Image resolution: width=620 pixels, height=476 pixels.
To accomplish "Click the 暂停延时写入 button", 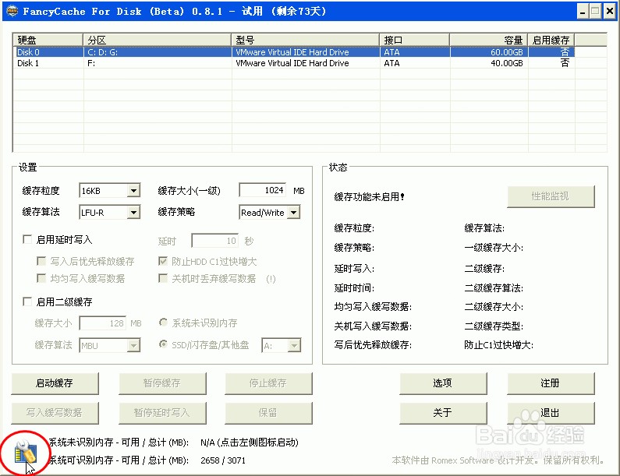I will [162, 413].
